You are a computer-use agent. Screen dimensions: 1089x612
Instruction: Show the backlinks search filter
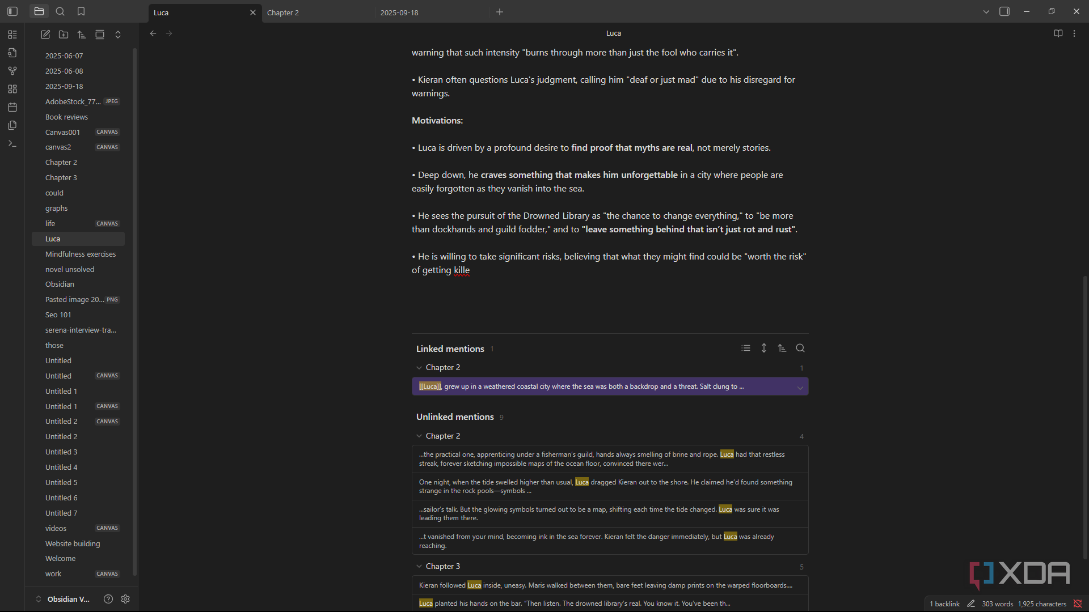pyautogui.click(x=800, y=348)
